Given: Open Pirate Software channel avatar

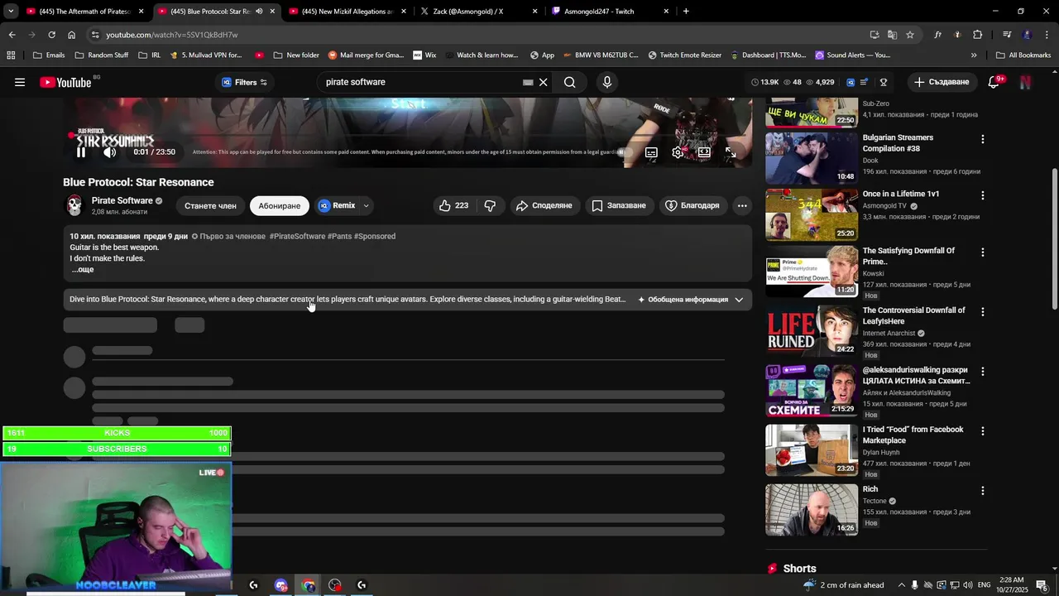Looking at the screenshot, I should (x=74, y=205).
